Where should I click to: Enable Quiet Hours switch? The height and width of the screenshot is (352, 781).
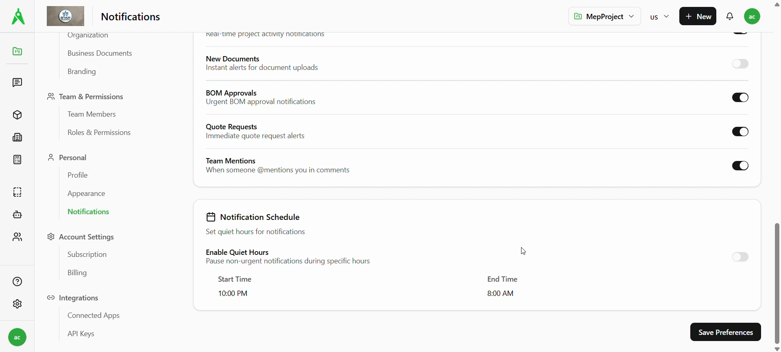click(740, 257)
